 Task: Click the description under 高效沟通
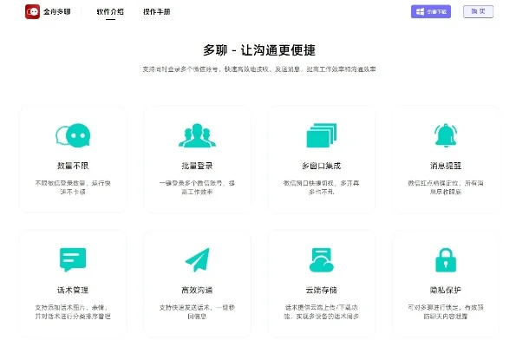coord(197,311)
